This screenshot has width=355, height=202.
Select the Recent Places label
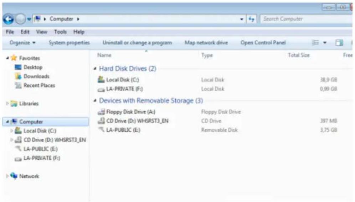(x=40, y=85)
